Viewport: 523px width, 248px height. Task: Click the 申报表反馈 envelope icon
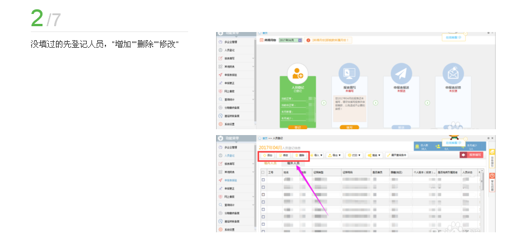(452, 73)
